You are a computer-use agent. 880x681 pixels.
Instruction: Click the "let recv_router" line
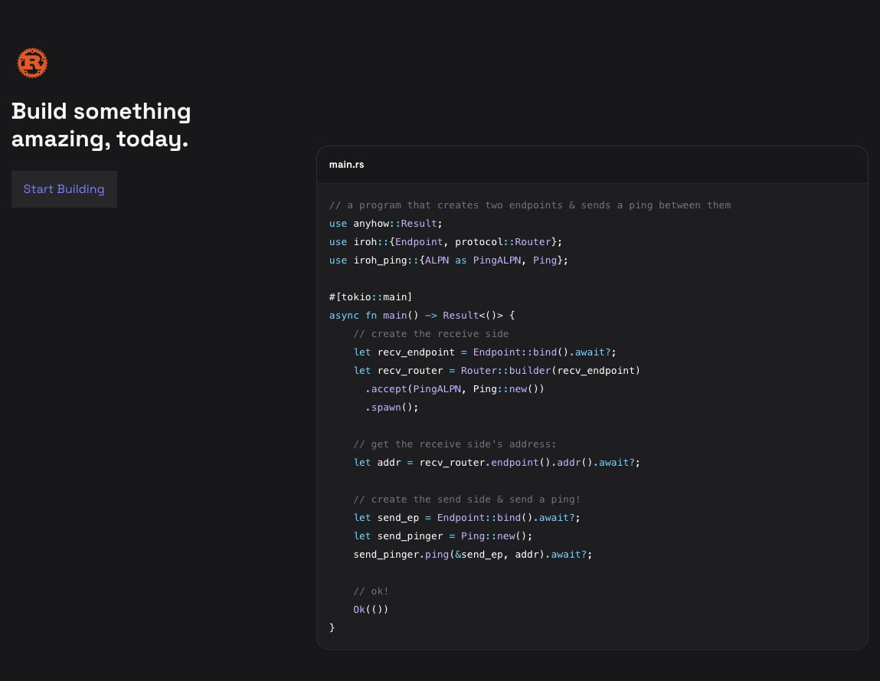(497, 371)
